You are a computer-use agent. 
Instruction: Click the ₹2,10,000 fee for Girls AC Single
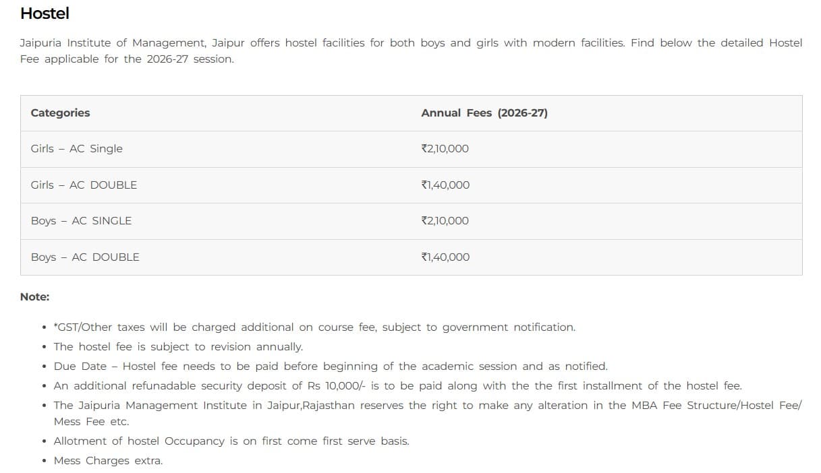[x=445, y=149]
